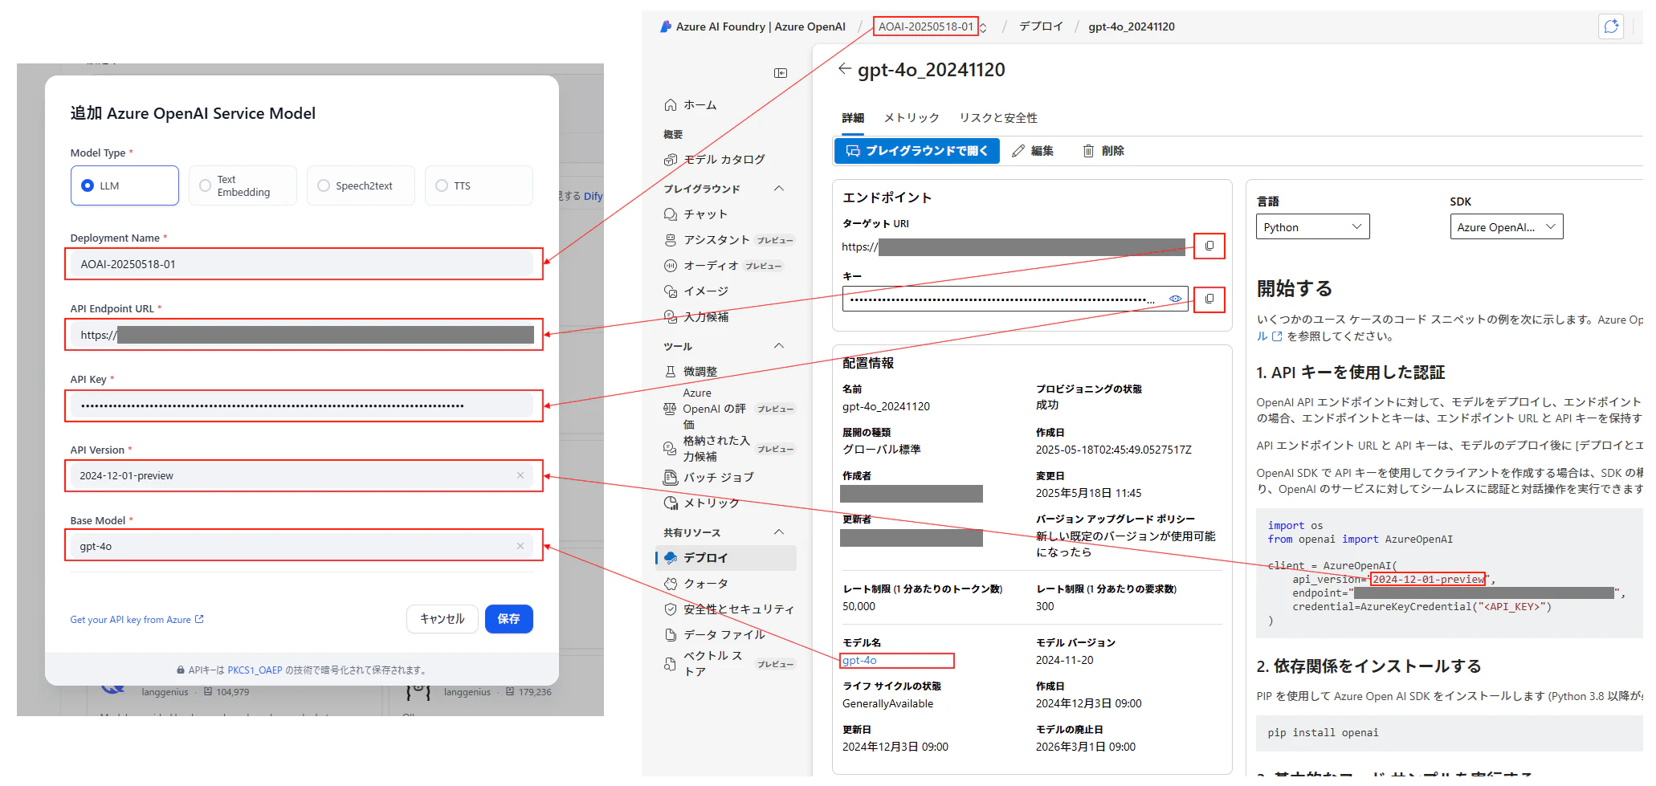Open 格納された入力候補 in the sidebar
This screenshot has width=1656, height=786.
[x=716, y=449]
